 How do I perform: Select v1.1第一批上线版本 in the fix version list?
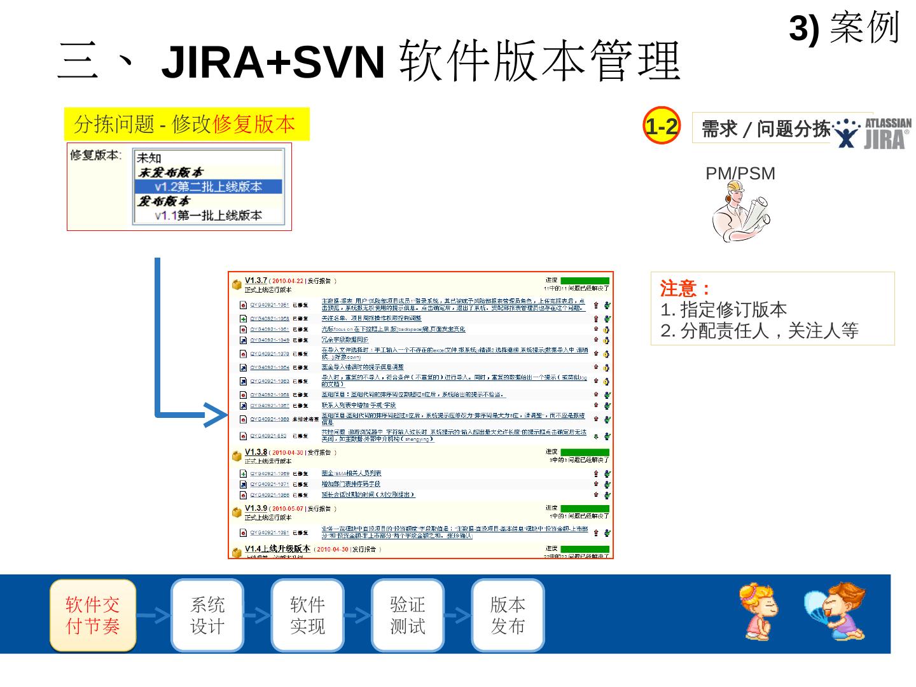(x=208, y=216)
